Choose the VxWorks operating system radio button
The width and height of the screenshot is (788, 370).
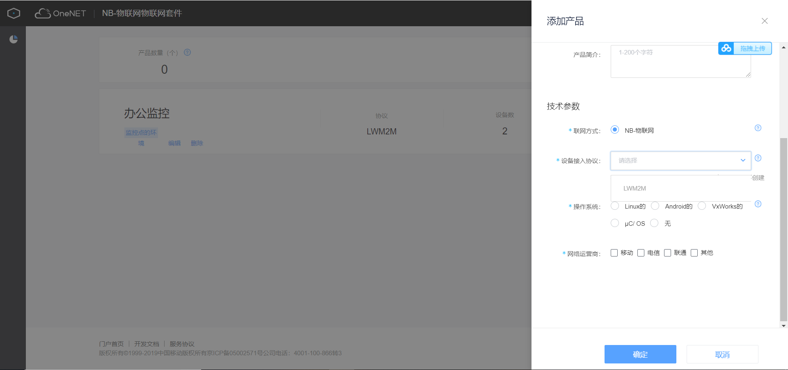tap(702, 206)
